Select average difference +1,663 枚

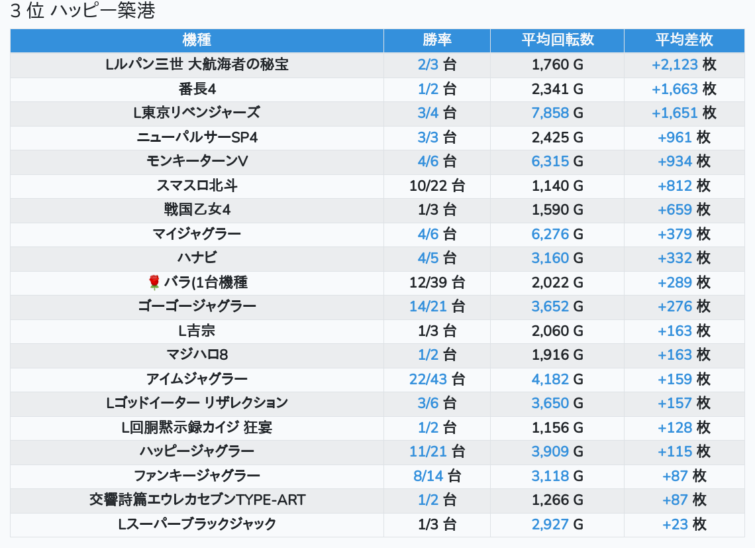coord(684,89)
